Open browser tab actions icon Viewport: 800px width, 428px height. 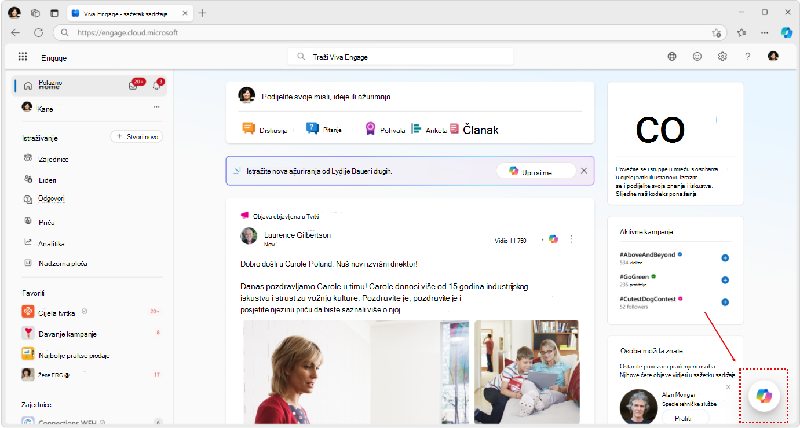[54, 13]
